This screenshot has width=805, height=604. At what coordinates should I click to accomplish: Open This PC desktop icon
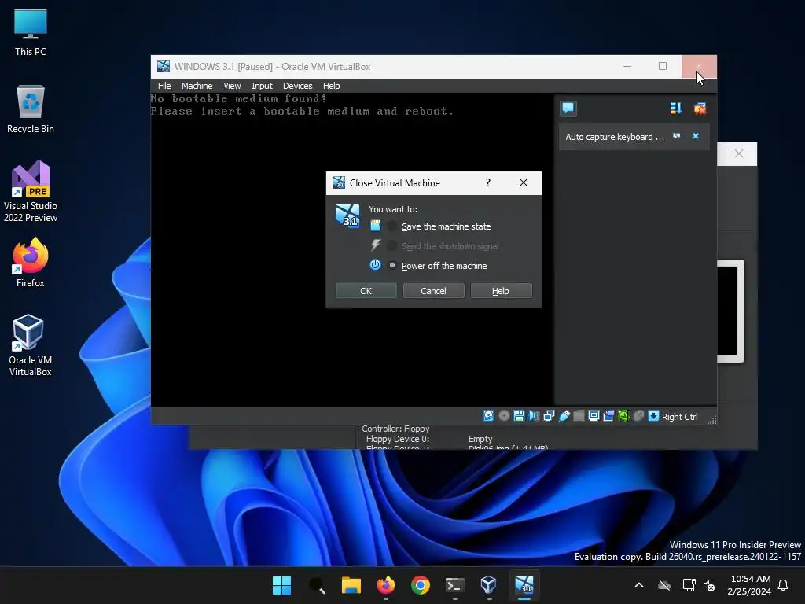[x=31, y=32]
